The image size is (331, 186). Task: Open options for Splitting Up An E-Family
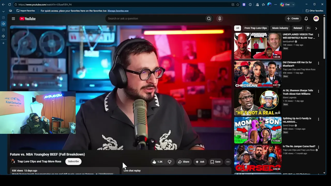coord(318,119)
